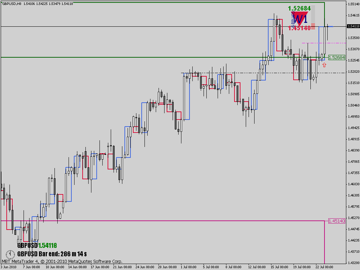Click the 1.44235 price axis label

(x=353, y=240)
